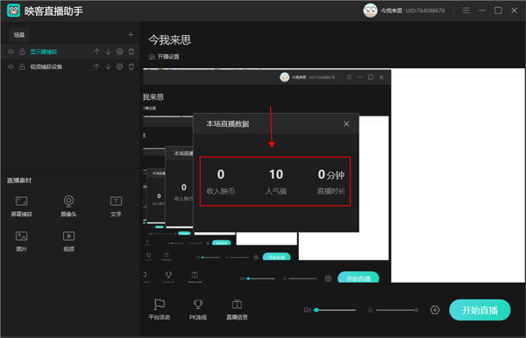The width and height of the screenshot is (526, 338).
Task: Select the 显示器捕获 source row
Action: click(x=70, y=52)
